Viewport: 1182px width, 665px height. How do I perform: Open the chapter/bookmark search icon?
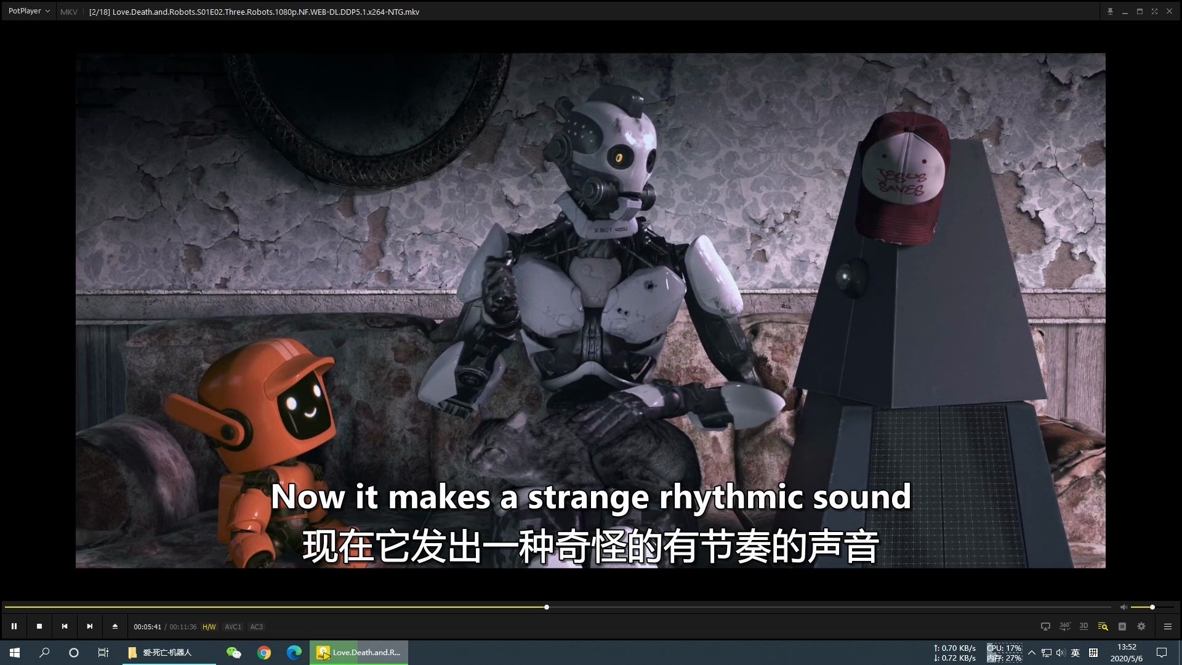click(1103, 626)
